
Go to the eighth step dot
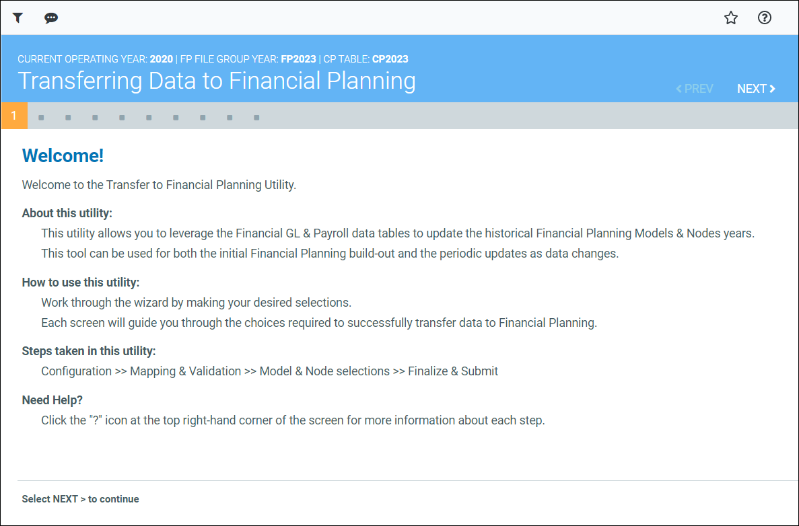203,118
